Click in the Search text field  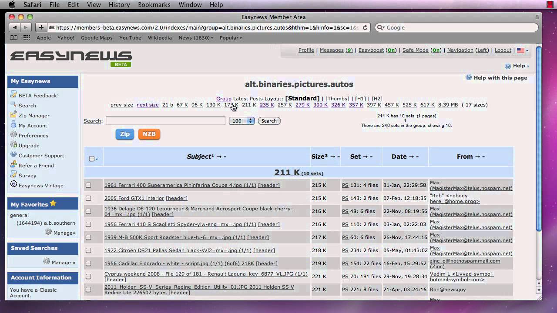tap(165, 120)
